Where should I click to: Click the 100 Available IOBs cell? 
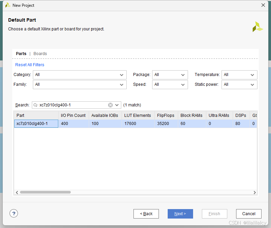(105, 124)
